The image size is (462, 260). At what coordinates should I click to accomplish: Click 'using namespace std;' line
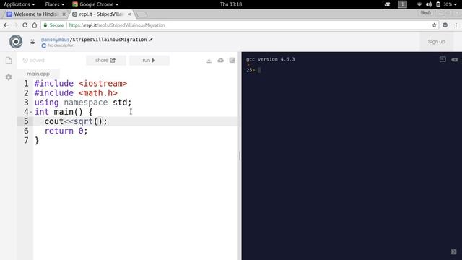pos(83,103)
